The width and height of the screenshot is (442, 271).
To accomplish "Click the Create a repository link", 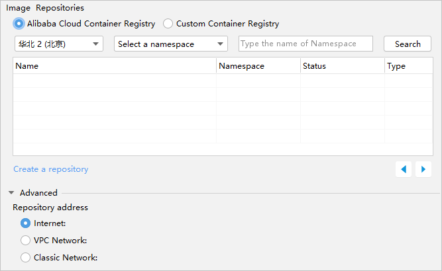I will tap(50, 169).
